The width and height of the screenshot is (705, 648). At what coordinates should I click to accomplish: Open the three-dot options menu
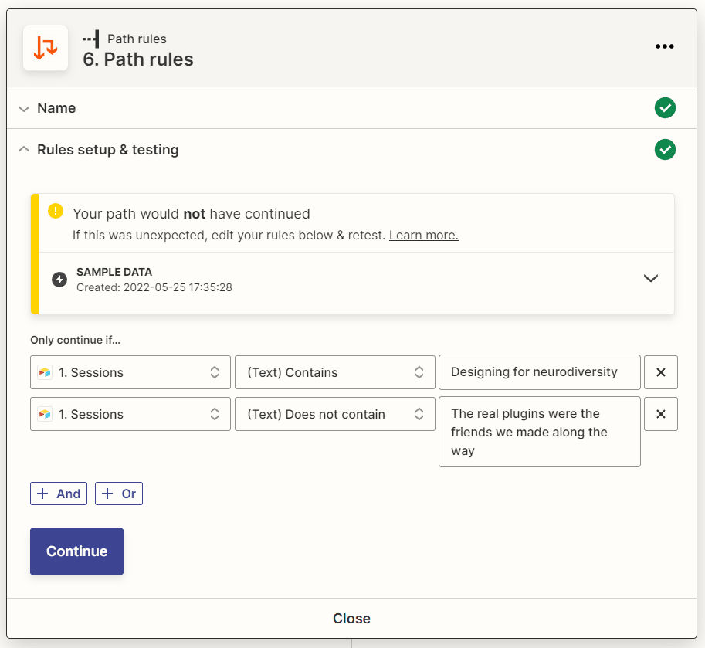(x=665, y=46)
